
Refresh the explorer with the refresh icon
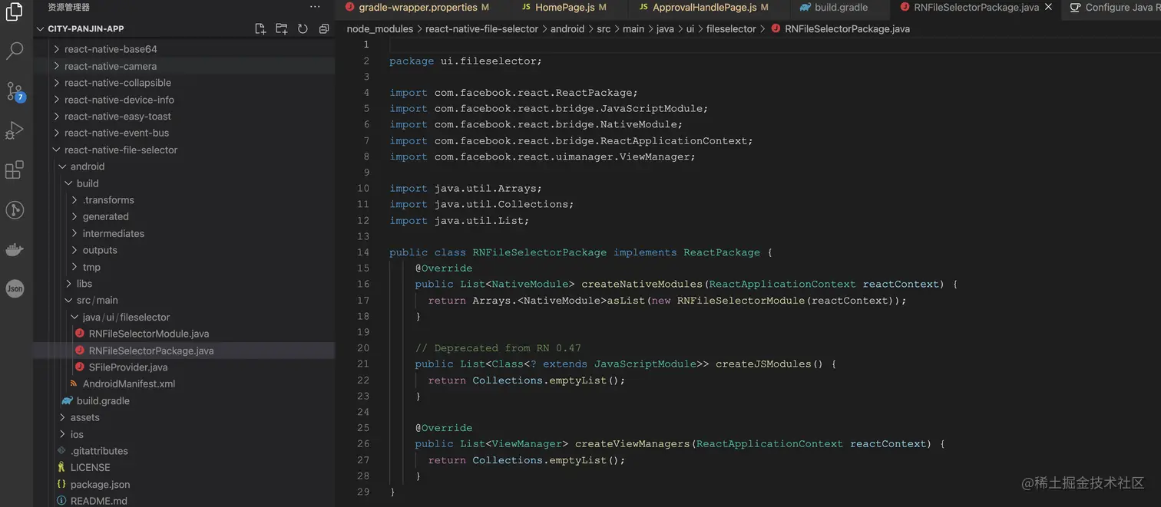303,28
